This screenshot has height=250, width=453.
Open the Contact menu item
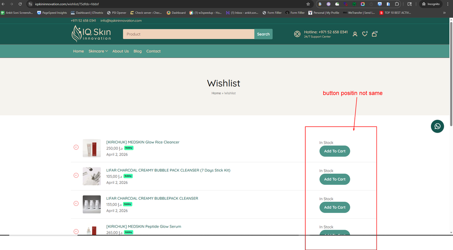click(x=154, y=51)
